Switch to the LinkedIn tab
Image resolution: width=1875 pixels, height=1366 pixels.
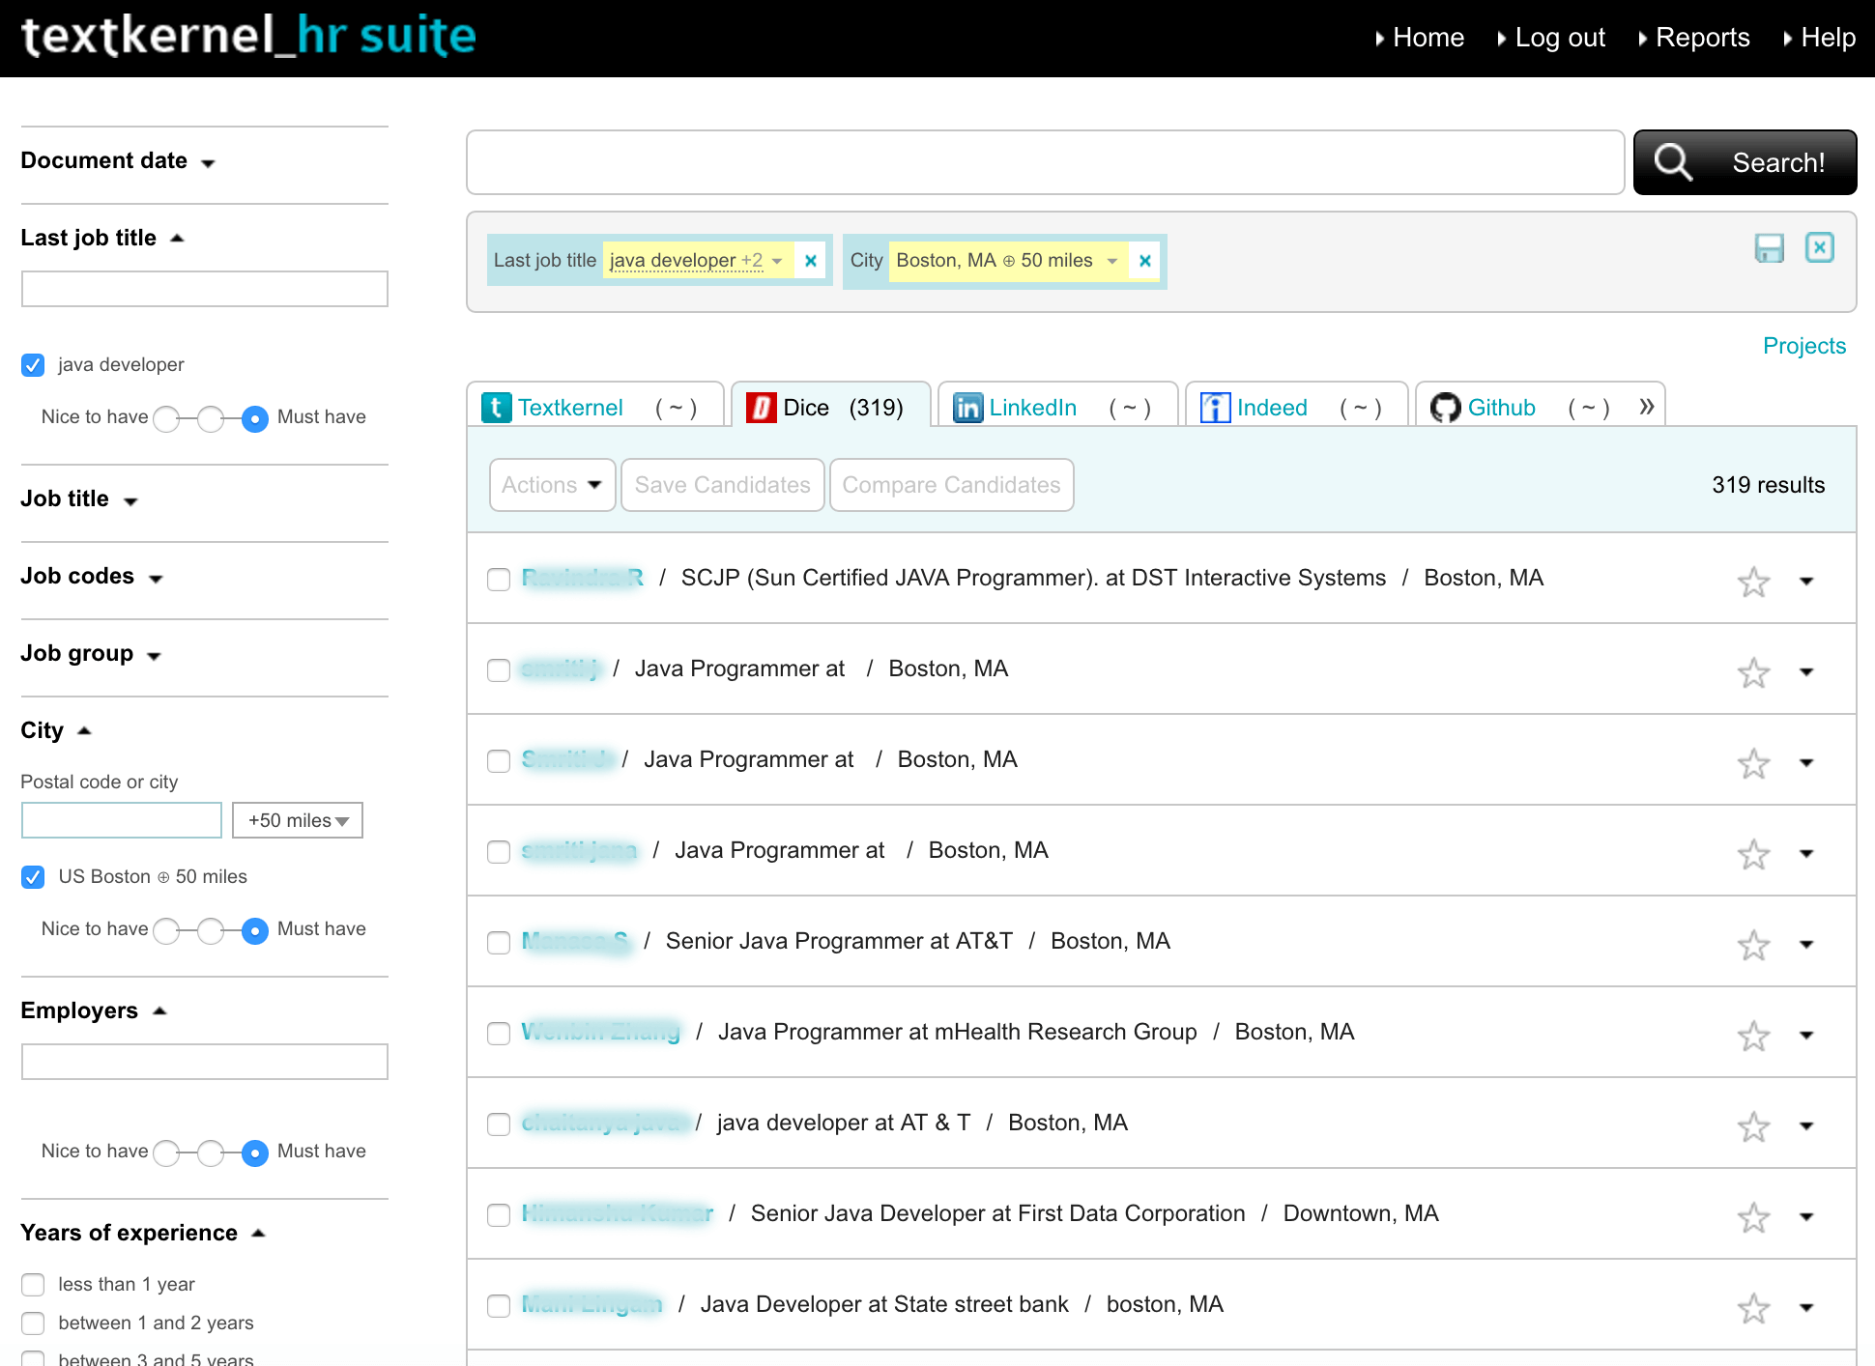1057,406
